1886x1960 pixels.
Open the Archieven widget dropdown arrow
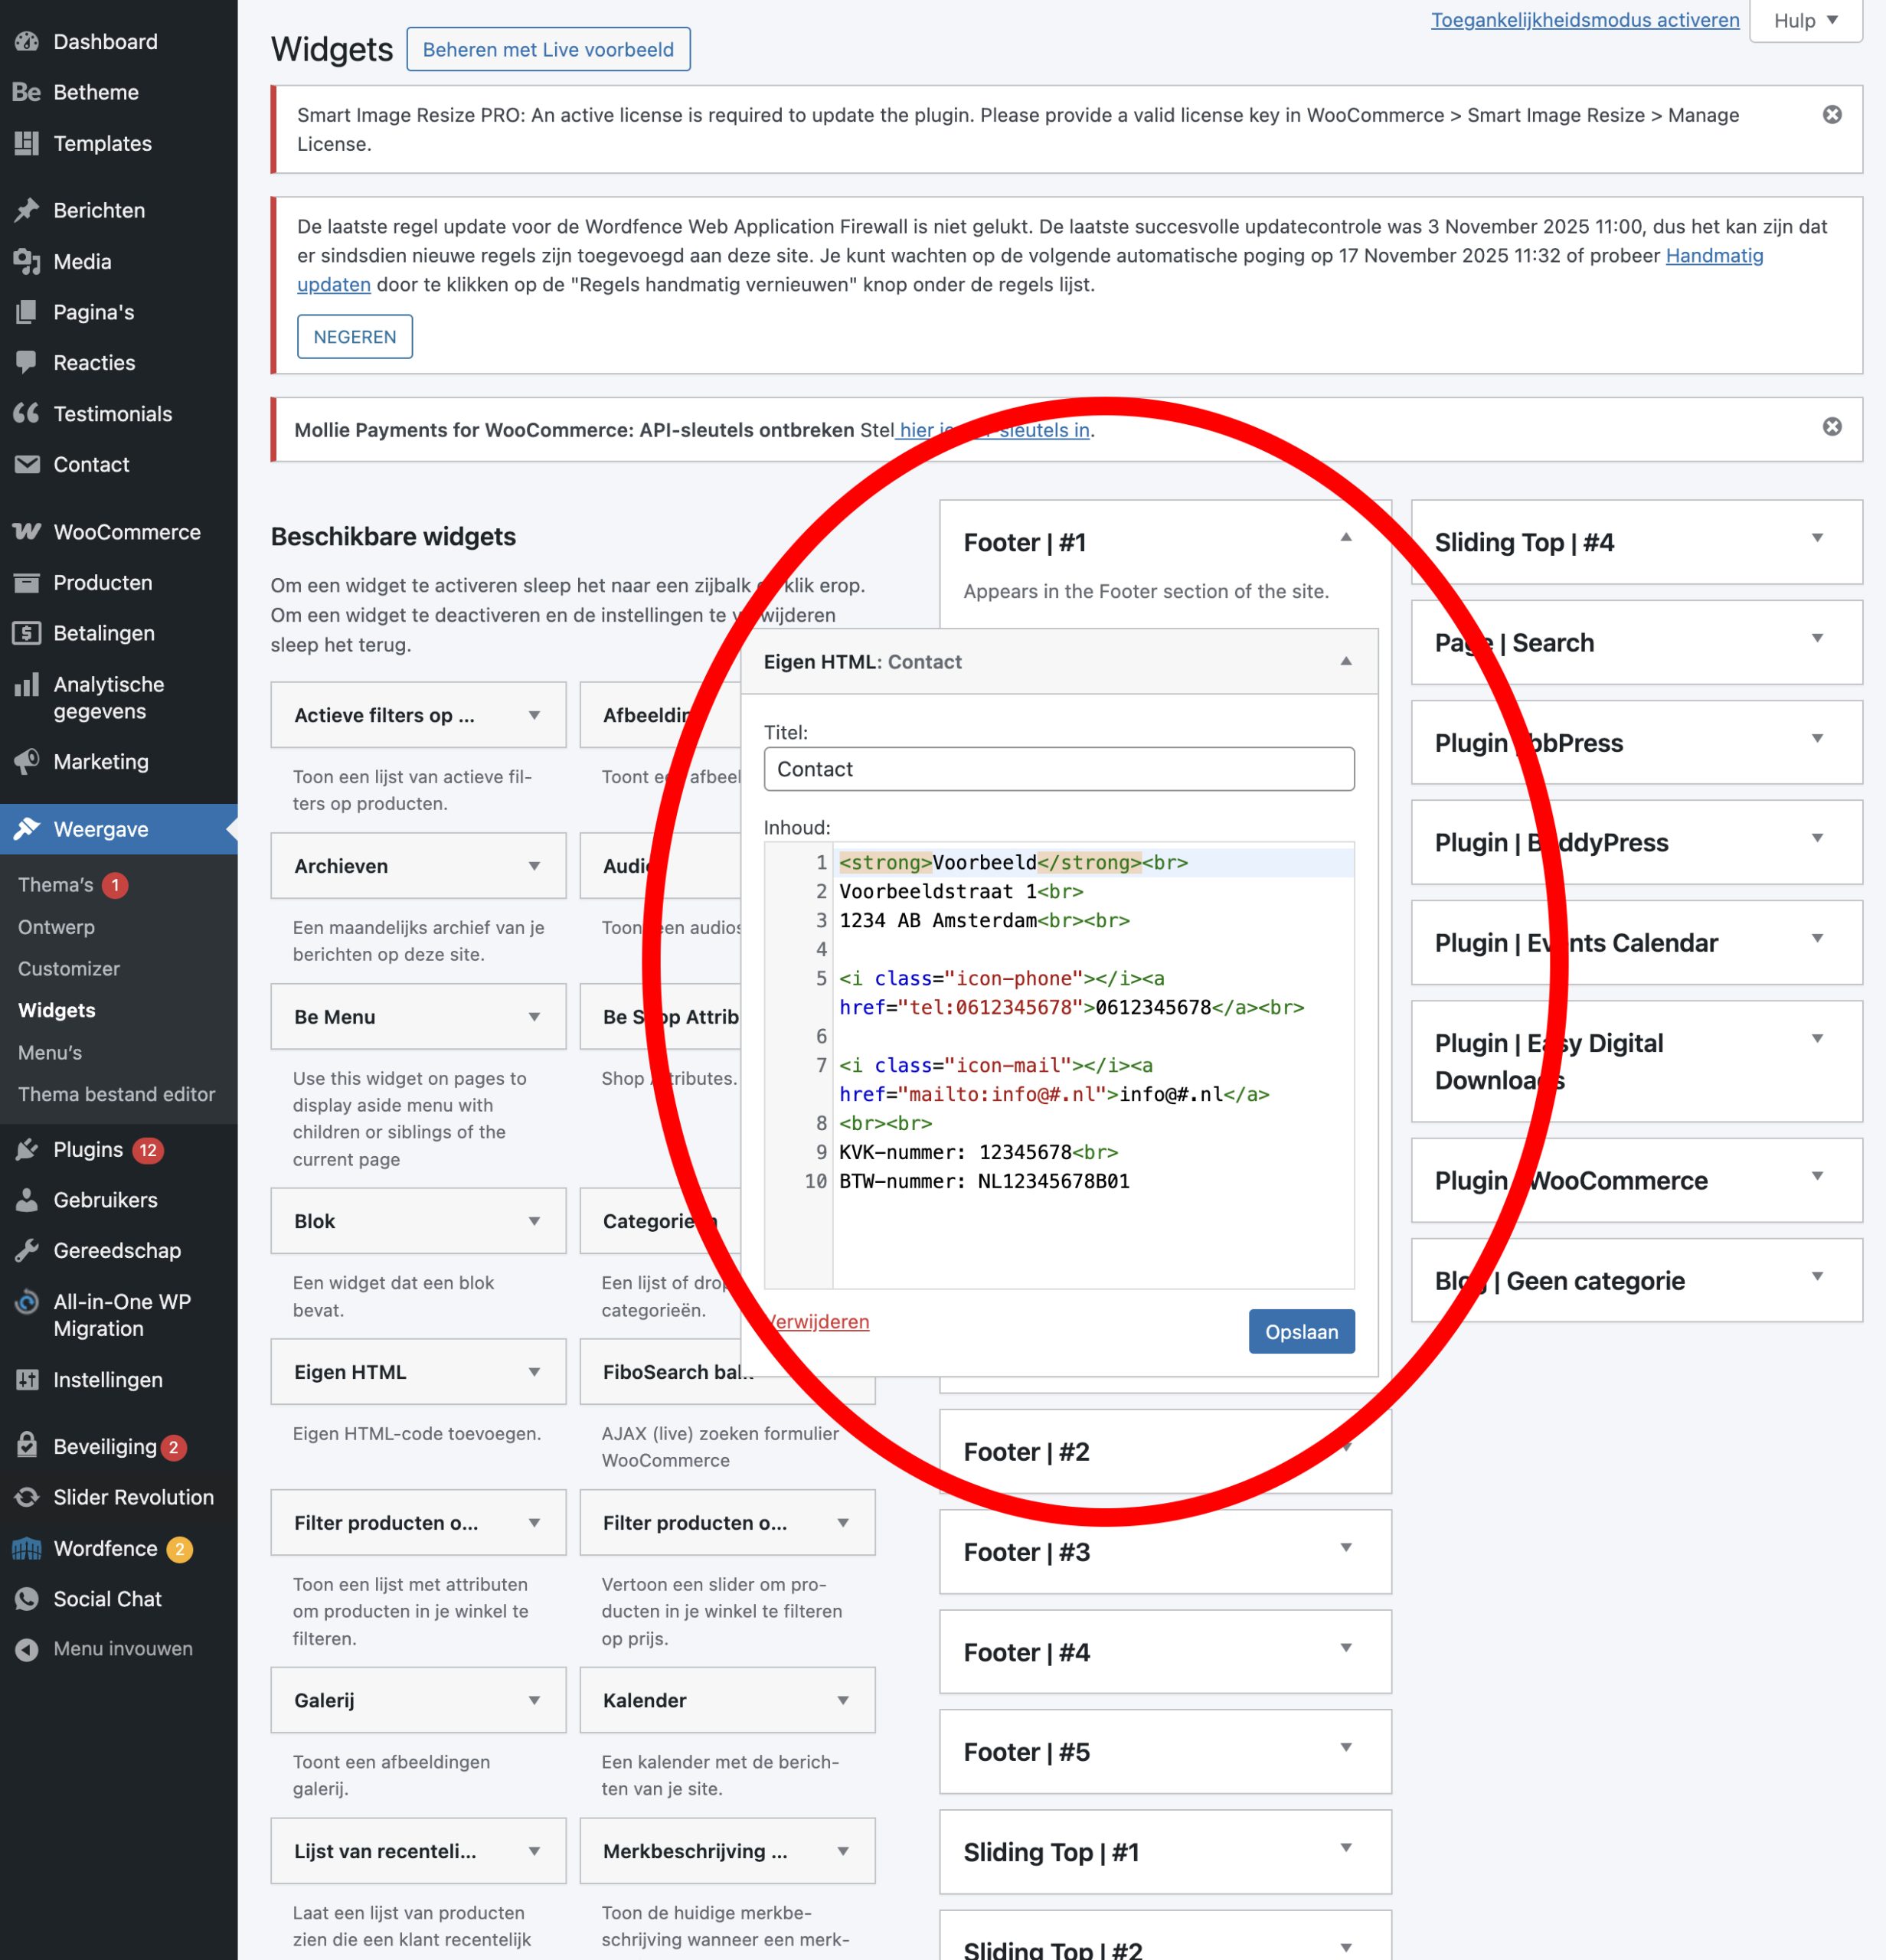(534, 866)
